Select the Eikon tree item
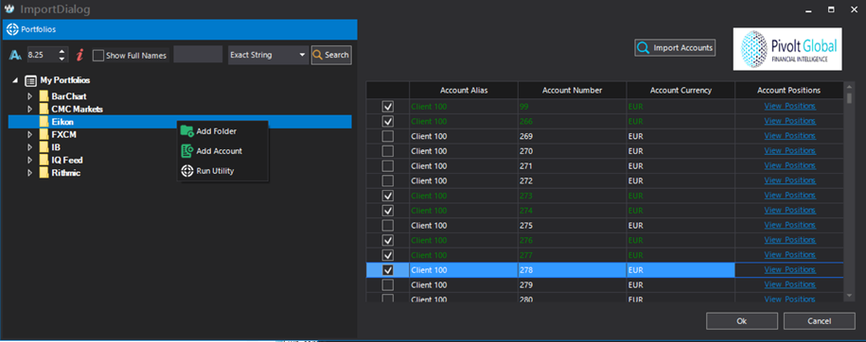 (x=180, y=122)
